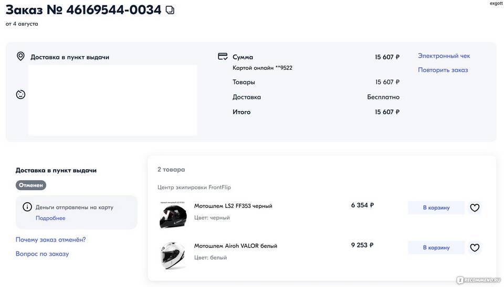504x287 pixels.
Task: Copy the order number with copy icon
Action: pyautogui.click(x=170, y=10)
